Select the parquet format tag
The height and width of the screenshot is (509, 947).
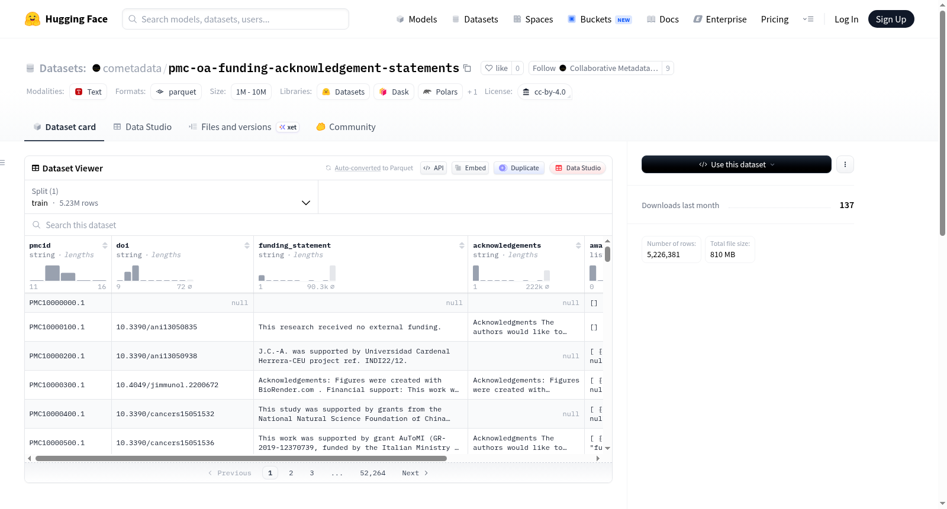176,92
